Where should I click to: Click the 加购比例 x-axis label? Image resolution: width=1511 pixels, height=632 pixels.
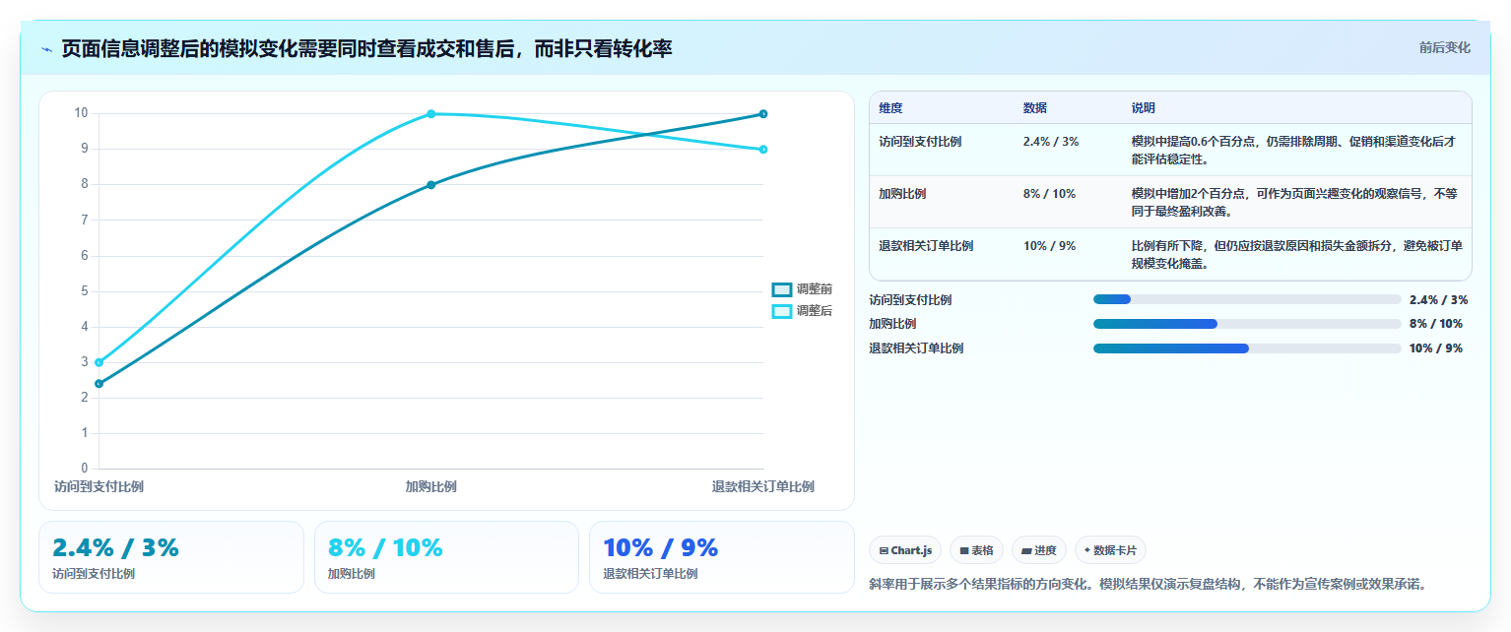click(x=431, y=486)
